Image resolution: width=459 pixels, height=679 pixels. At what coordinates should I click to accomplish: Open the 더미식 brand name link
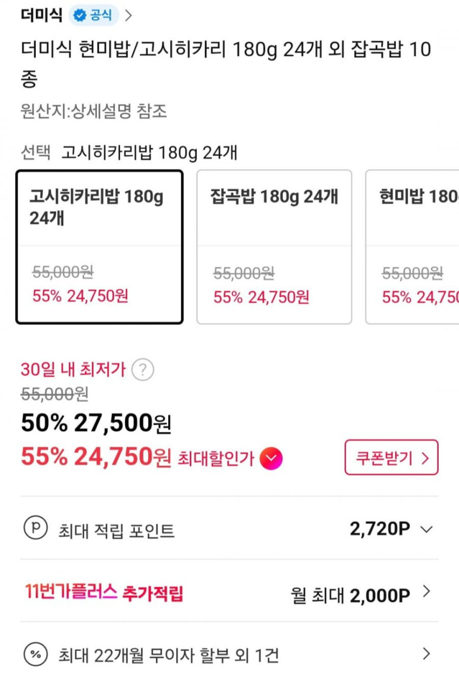point(41,15)
